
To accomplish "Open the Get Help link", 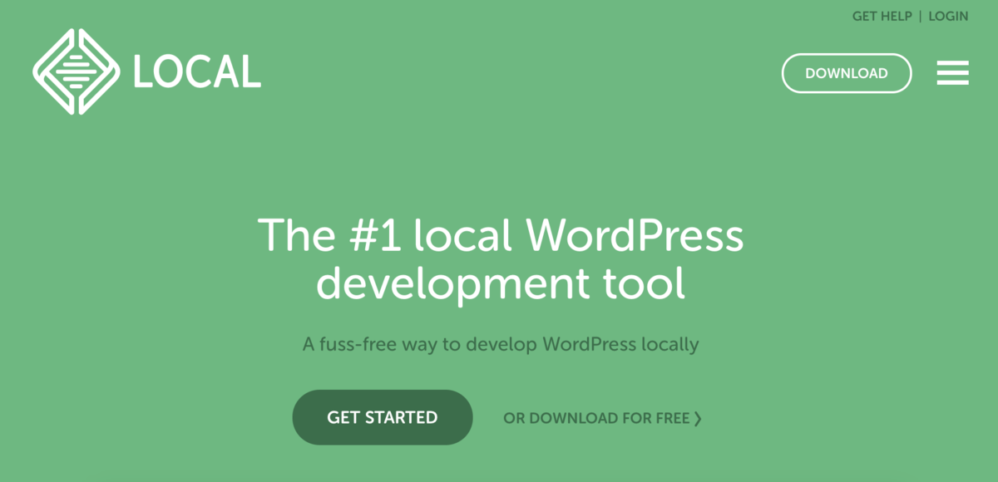I will tap(882, 17).
